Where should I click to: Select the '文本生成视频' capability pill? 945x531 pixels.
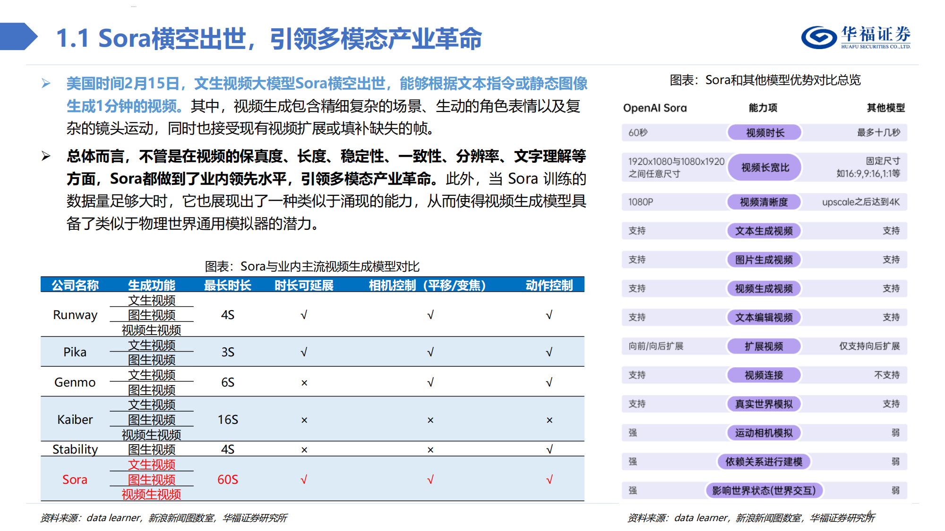pos(764,231)
